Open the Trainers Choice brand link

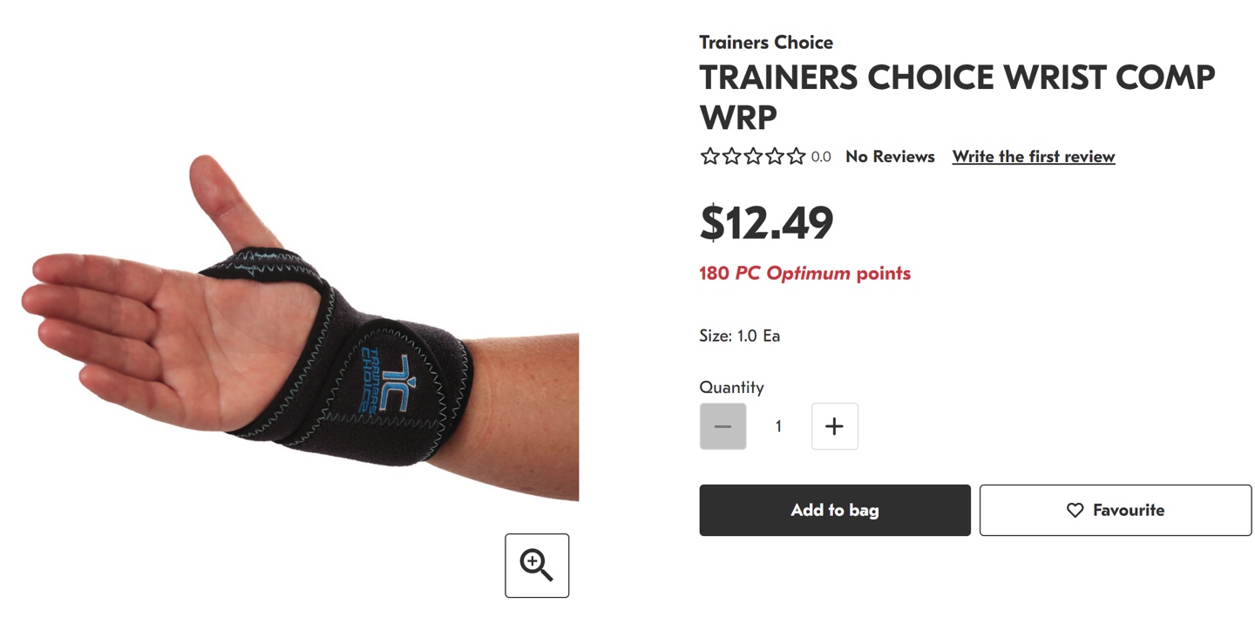coord(766,42)
